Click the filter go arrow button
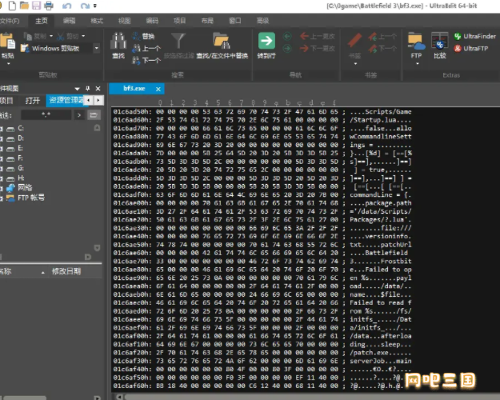This screenshot has width=500, height=400. tap(79, 115)
